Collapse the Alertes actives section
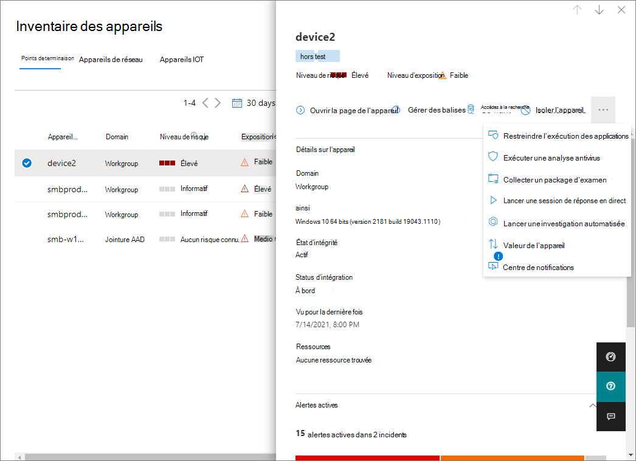Screen dimensions: 636x461 coord(593,405)
